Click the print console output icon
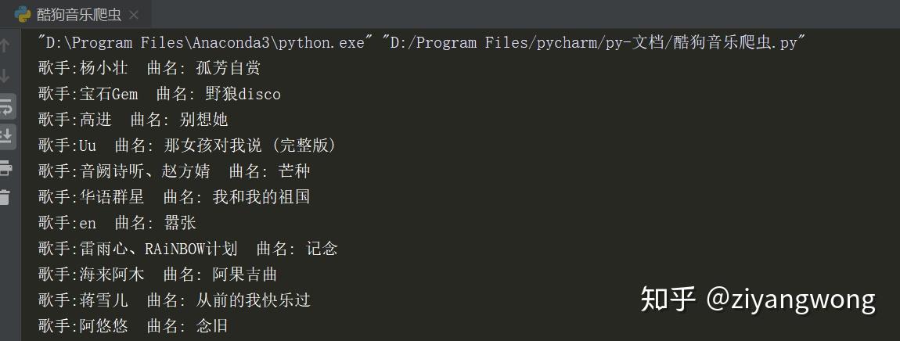The height and width of the screenshot is (341, 900). pos(5,169)
